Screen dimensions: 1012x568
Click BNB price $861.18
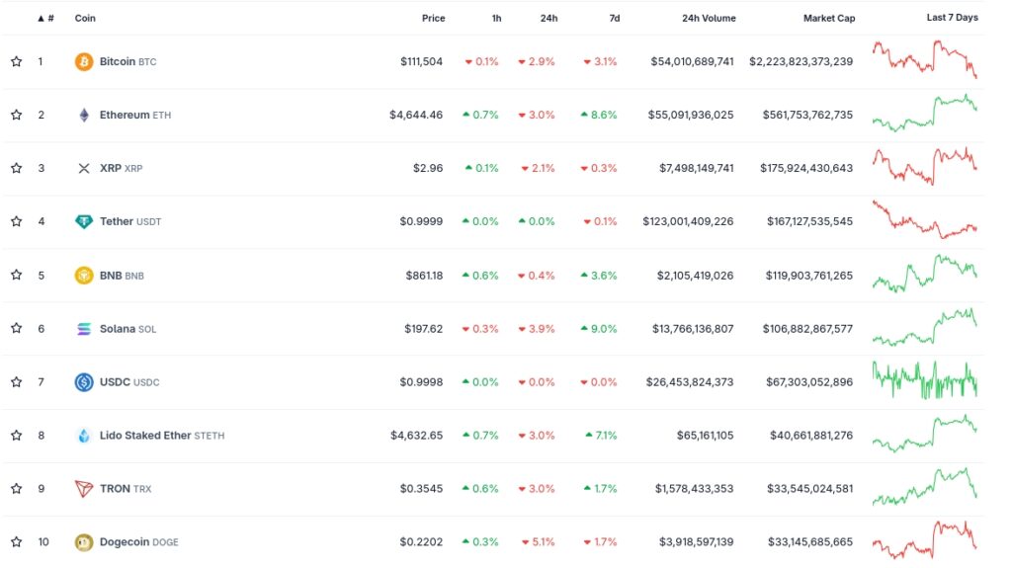(x=424, y=276)
